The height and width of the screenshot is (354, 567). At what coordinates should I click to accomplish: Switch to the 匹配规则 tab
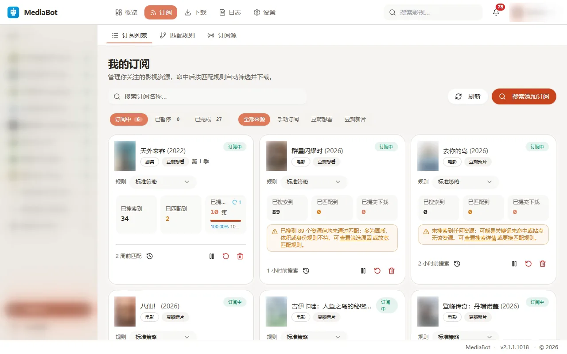(177, 35)
